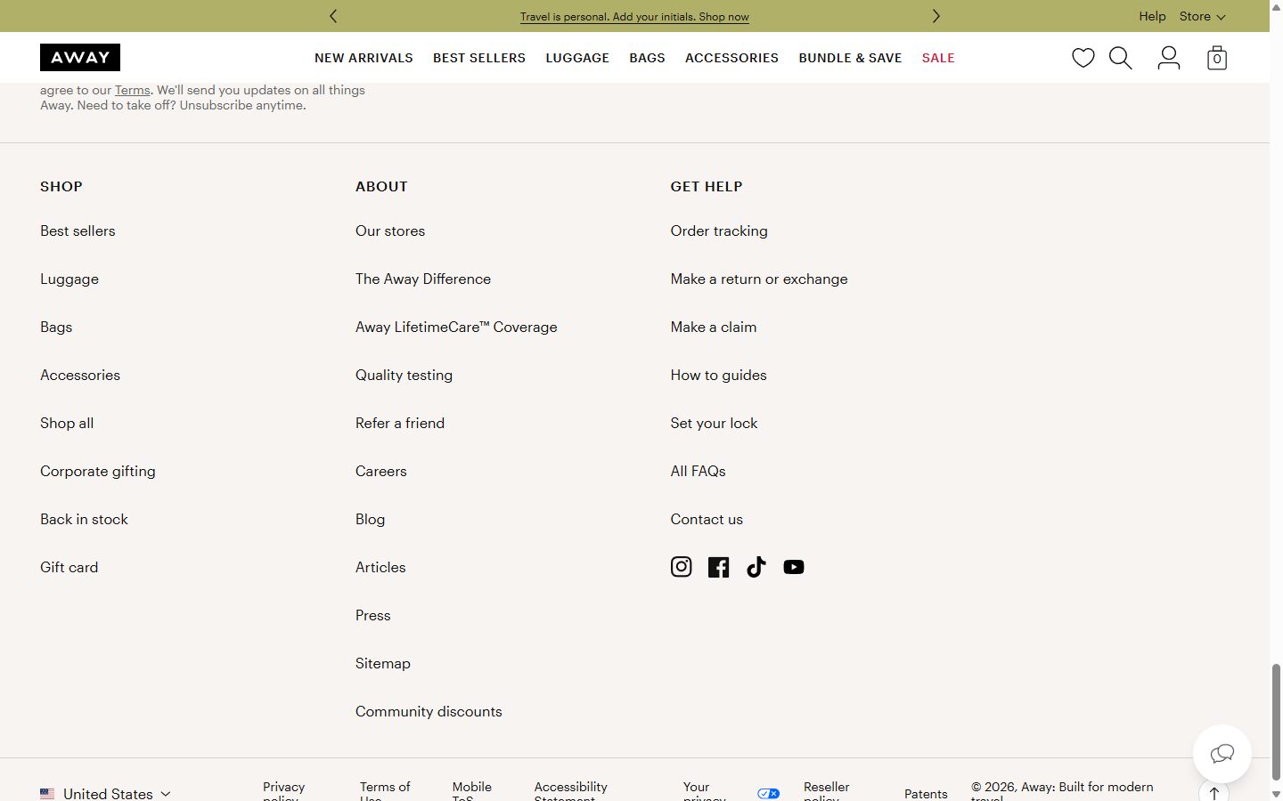
Task: Open The Away Difference link
Action: click(423, 279)
